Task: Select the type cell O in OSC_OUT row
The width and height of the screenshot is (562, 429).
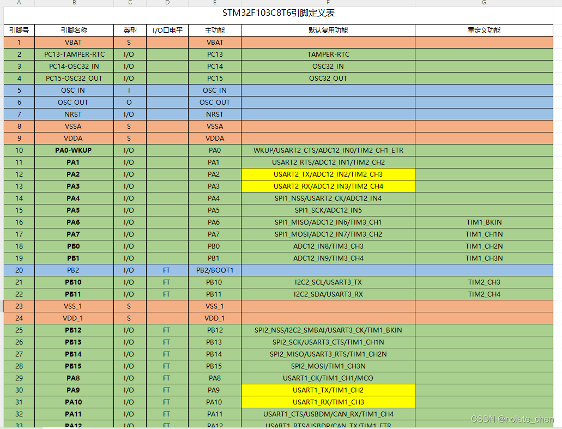Action: (130, 102)
